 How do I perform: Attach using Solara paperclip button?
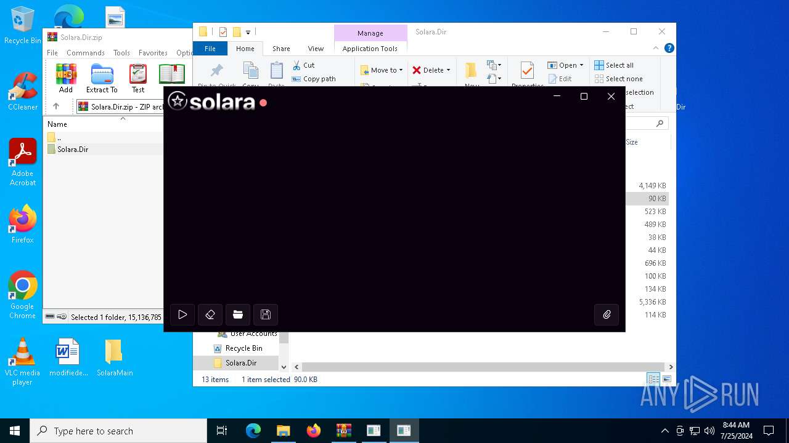(607, 314)
